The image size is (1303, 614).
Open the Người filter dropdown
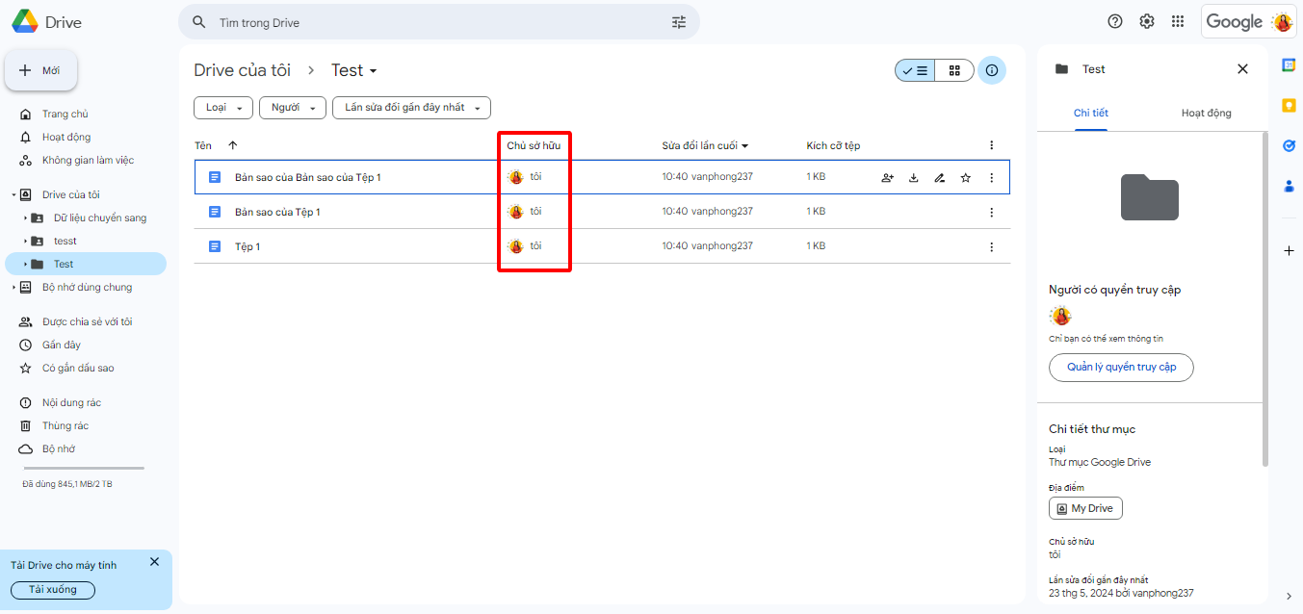click(292, 108)
